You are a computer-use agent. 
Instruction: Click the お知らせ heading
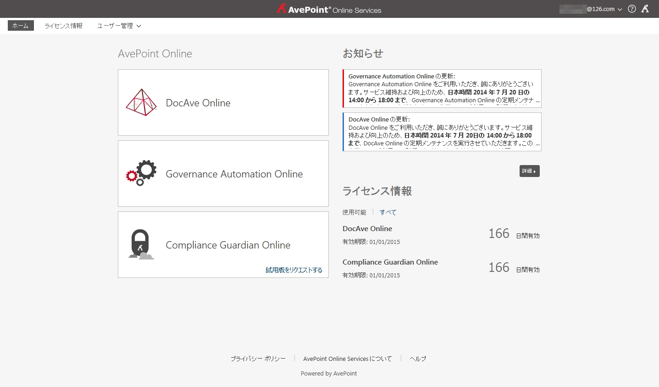[x=363, y=54]
